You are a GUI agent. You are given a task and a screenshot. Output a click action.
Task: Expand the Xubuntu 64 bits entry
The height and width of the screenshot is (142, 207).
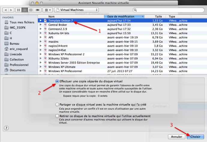(x=40, y=33)
